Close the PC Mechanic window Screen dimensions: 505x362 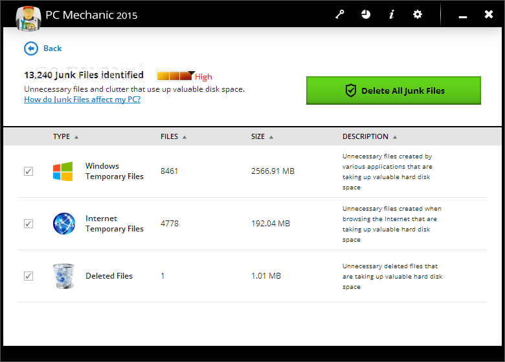coord(489,14)
